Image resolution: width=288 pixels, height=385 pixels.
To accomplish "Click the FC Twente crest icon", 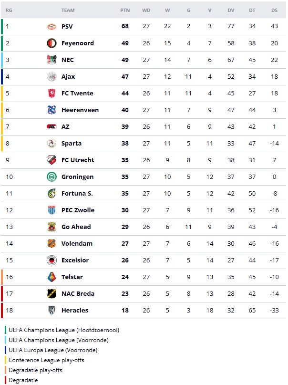I will [x=51, y=93].
